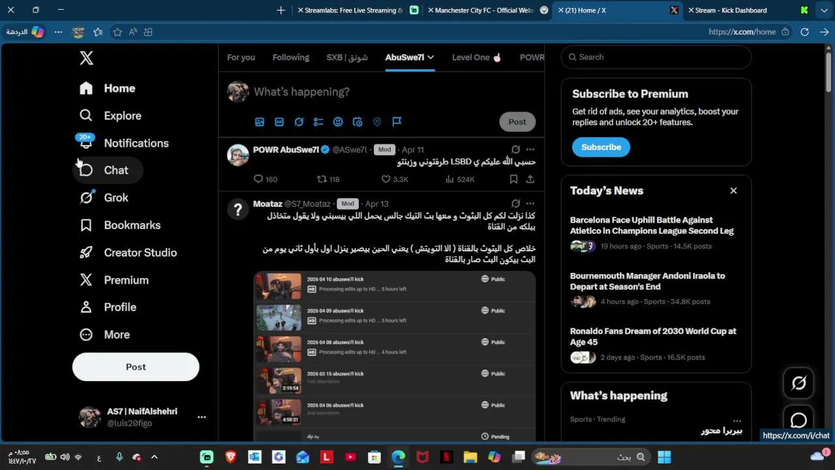Open emoji picker in composer
835x470 pixels.
click(x=338, y=122)
